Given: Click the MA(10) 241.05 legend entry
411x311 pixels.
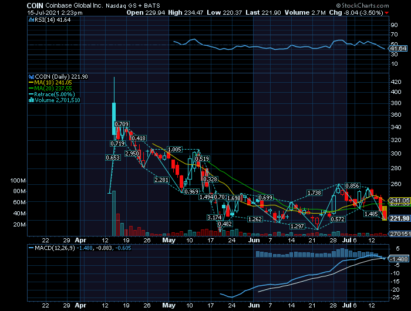Looking at the screenshot, I should 53,83.
